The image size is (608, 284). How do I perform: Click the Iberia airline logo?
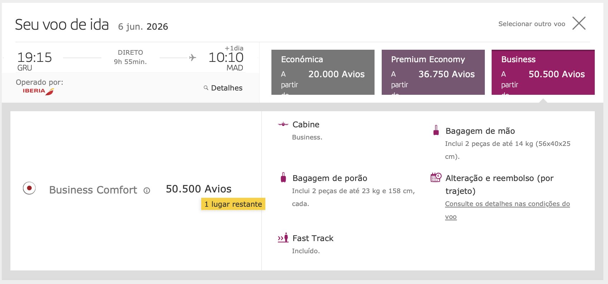pyautogui.click(x=38, y=92)
